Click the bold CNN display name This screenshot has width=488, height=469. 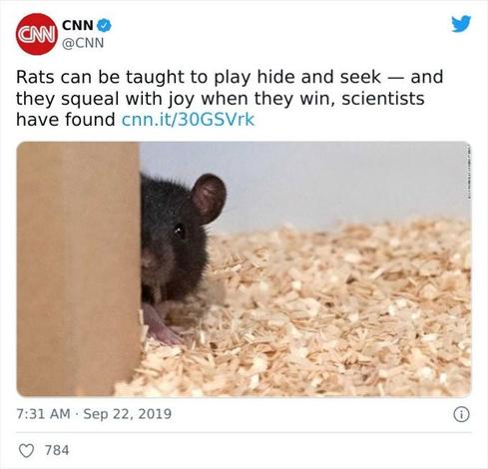(x=78, y=25)
